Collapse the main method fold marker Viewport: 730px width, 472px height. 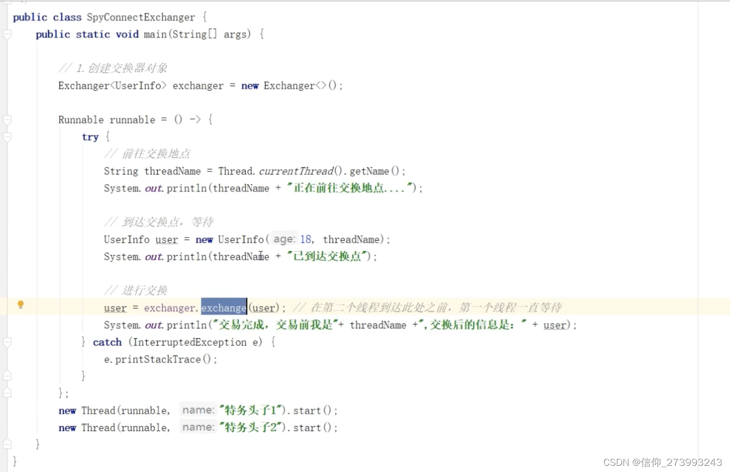coord(7,34)
